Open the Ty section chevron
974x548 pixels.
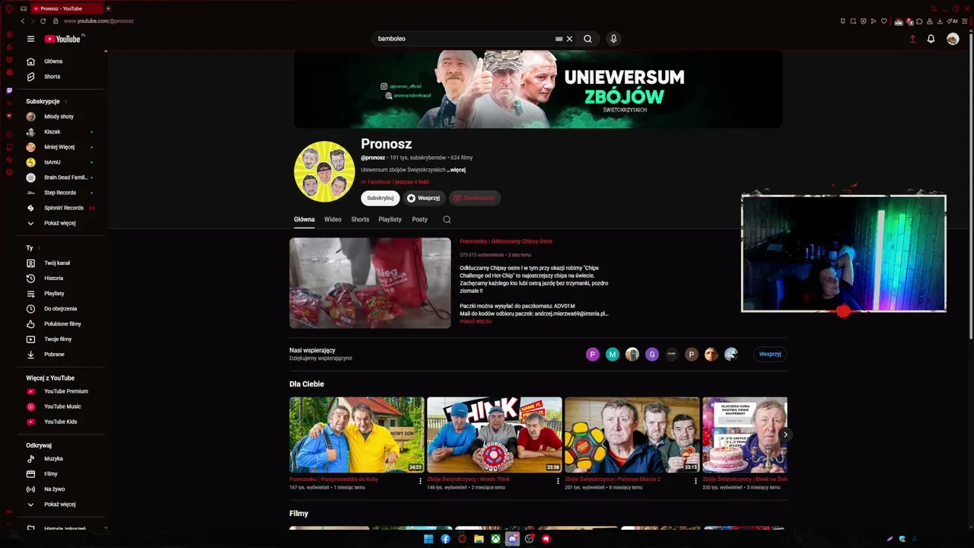pyautogui.click(x=38, y=248)
